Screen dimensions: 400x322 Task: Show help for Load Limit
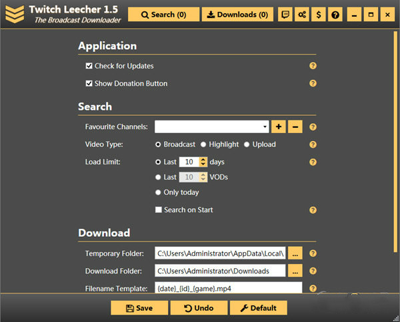click(x=313, y=162)
